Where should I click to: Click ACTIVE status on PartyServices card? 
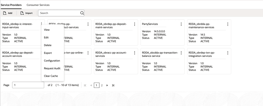(158, 38)
